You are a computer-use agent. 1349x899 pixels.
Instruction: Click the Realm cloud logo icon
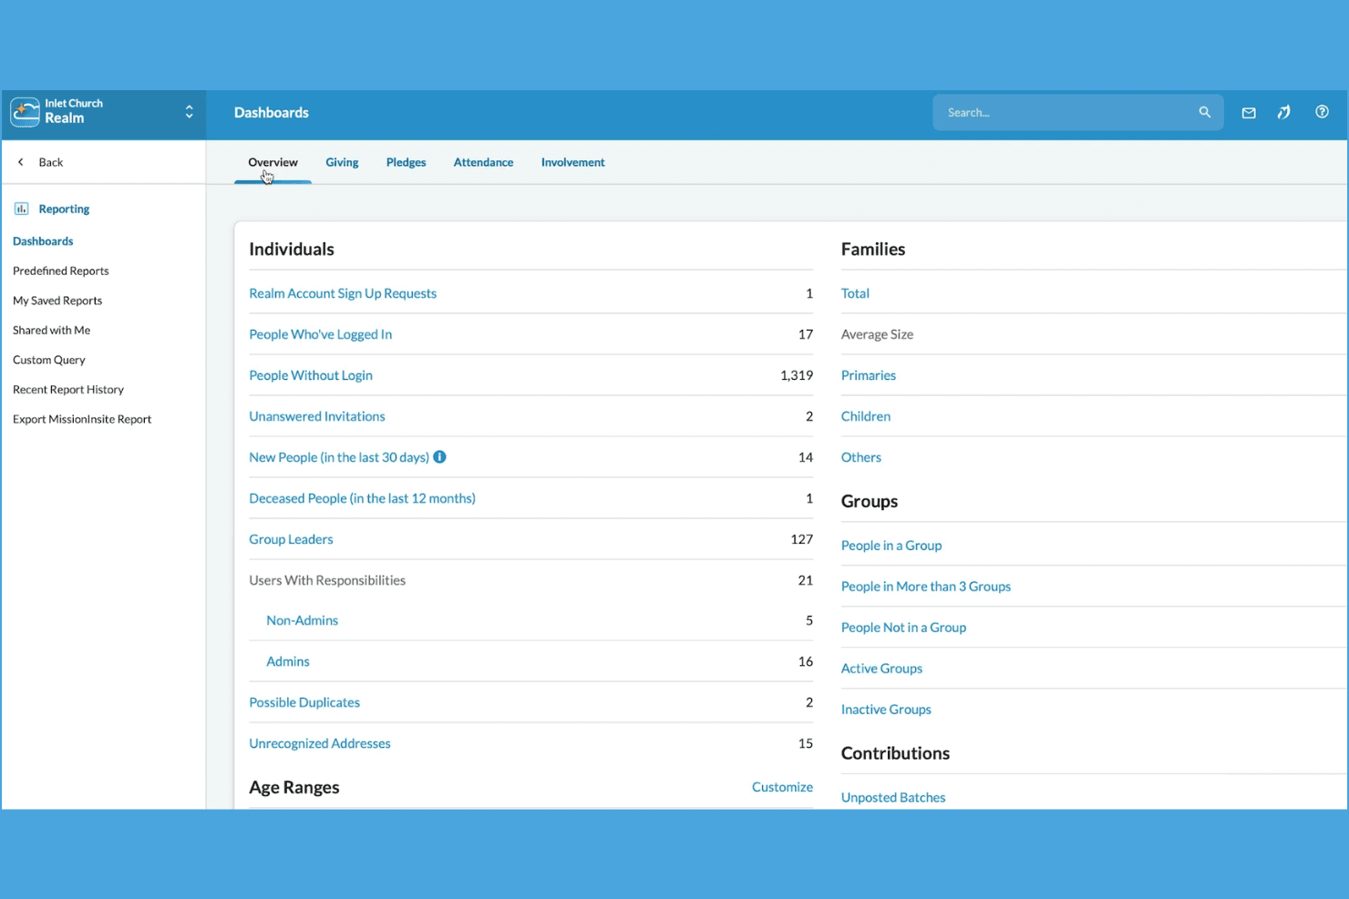[25, 112]
